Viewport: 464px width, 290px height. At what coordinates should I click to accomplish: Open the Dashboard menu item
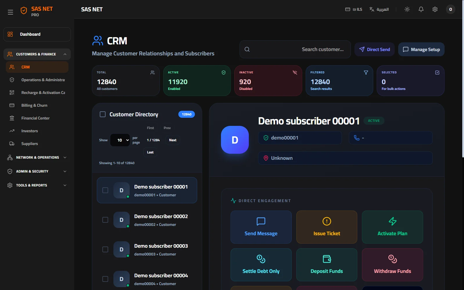click(x=37, y=34)
